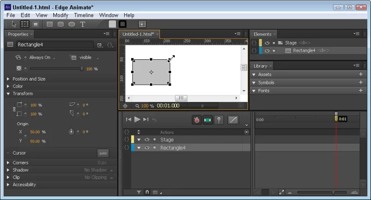Collapse the Transform section
Screen dimensions: 371x200
pos(8,94)
